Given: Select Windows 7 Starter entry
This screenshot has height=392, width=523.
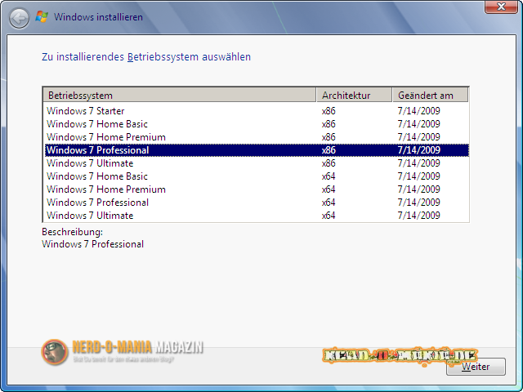Looking at the screenshot, I should pyautogui.click(x=257, y=111).
